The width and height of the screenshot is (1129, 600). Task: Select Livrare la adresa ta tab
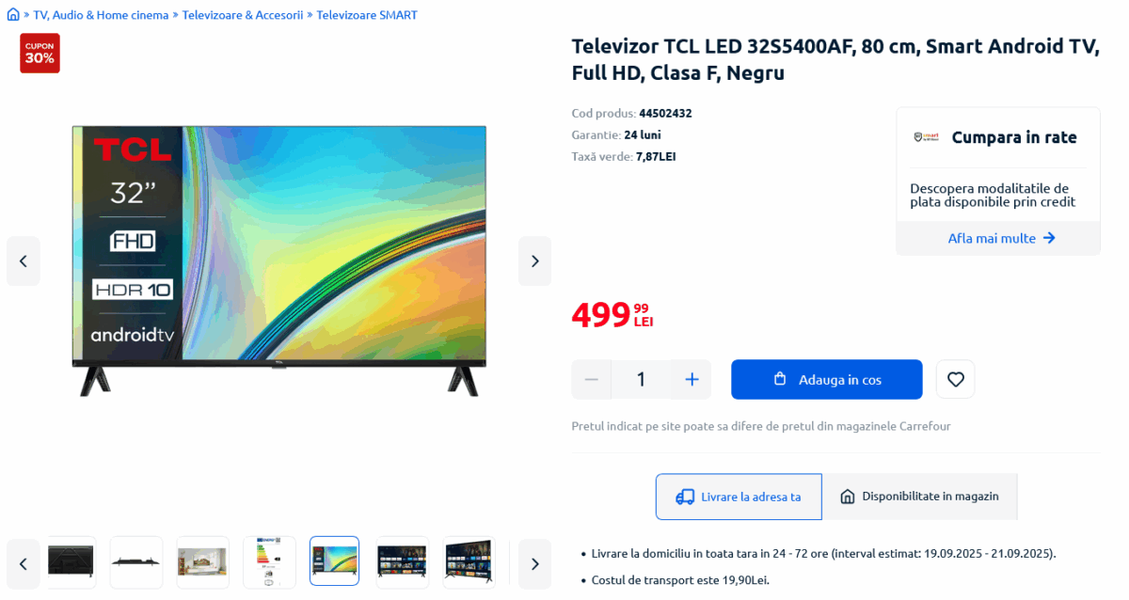(739, 497)
